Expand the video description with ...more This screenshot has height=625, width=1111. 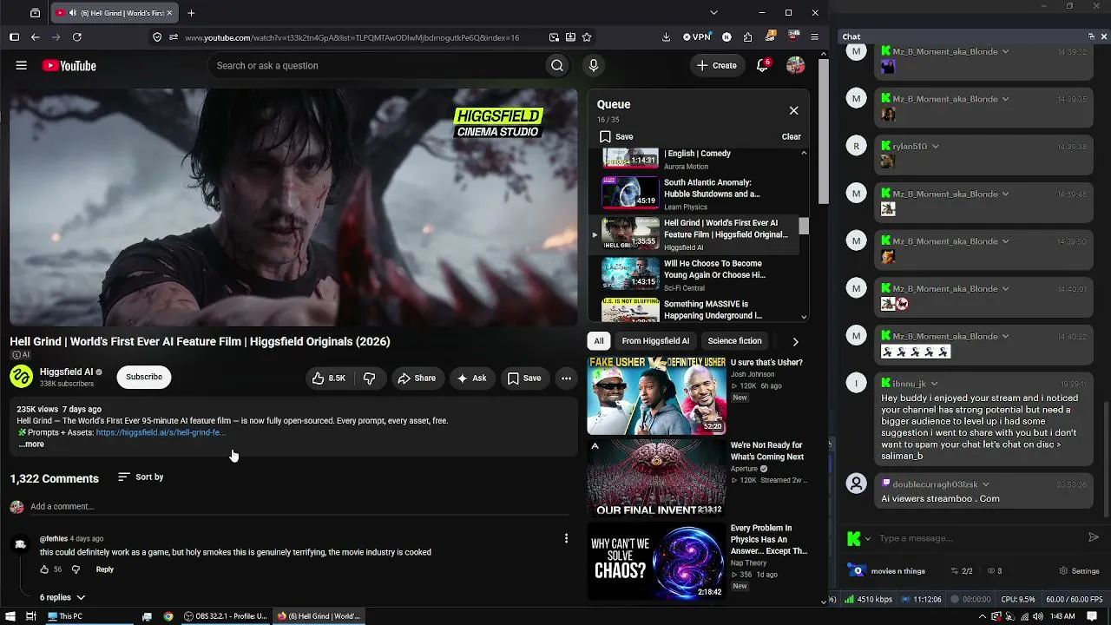pyautogui.click(x=31, y=444)
